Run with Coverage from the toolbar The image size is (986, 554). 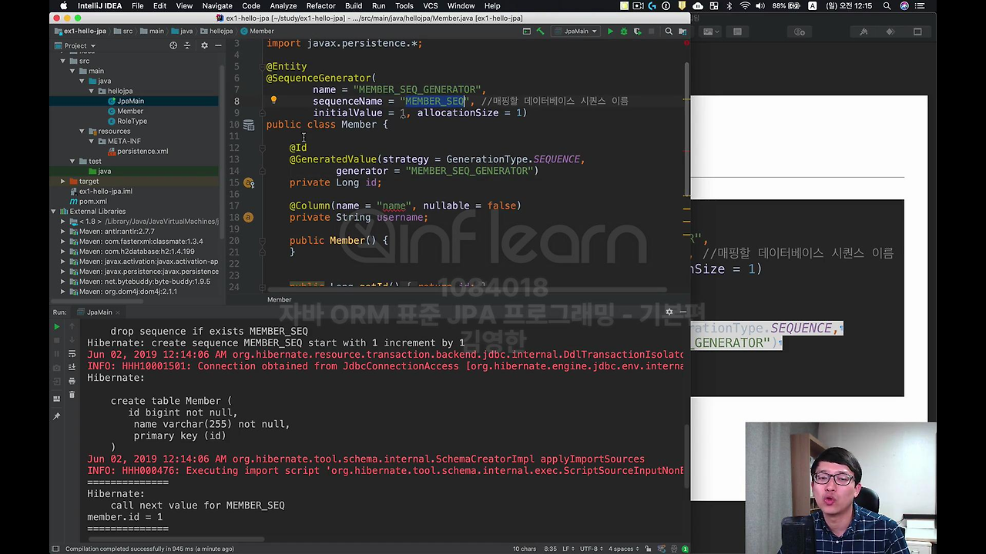[x=637, y=32]
